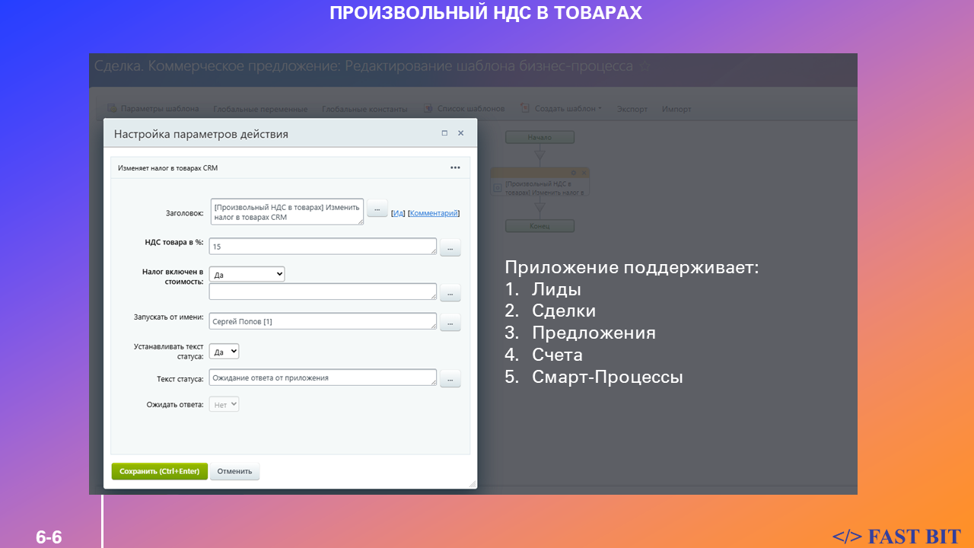Open the Устанавливать текст статуса dropdown
The height and width of the screenshot is (548, 974).
224,351
